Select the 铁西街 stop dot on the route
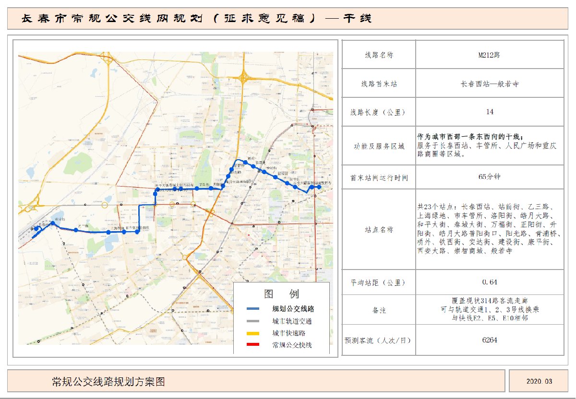Viewport: 576px width, 399px height. pyautogui.click(x=253, y=166)
